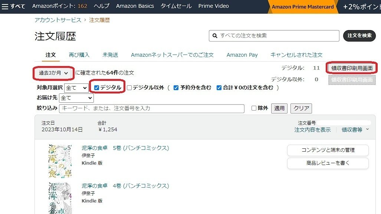Click デジタル 領収書印刷用画面 button
This screenshot has height=214, width=381.
point(352,68)
